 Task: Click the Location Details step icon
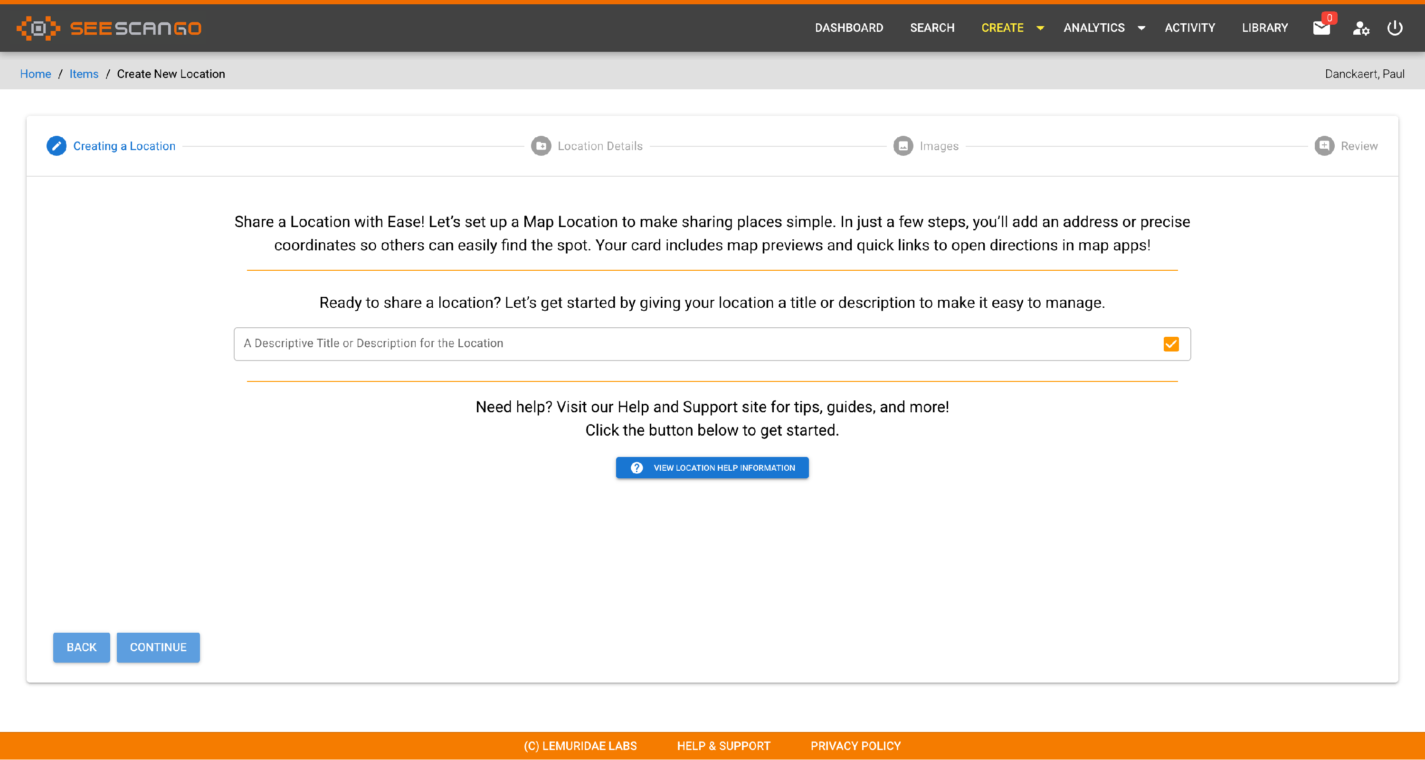point(541,146)
